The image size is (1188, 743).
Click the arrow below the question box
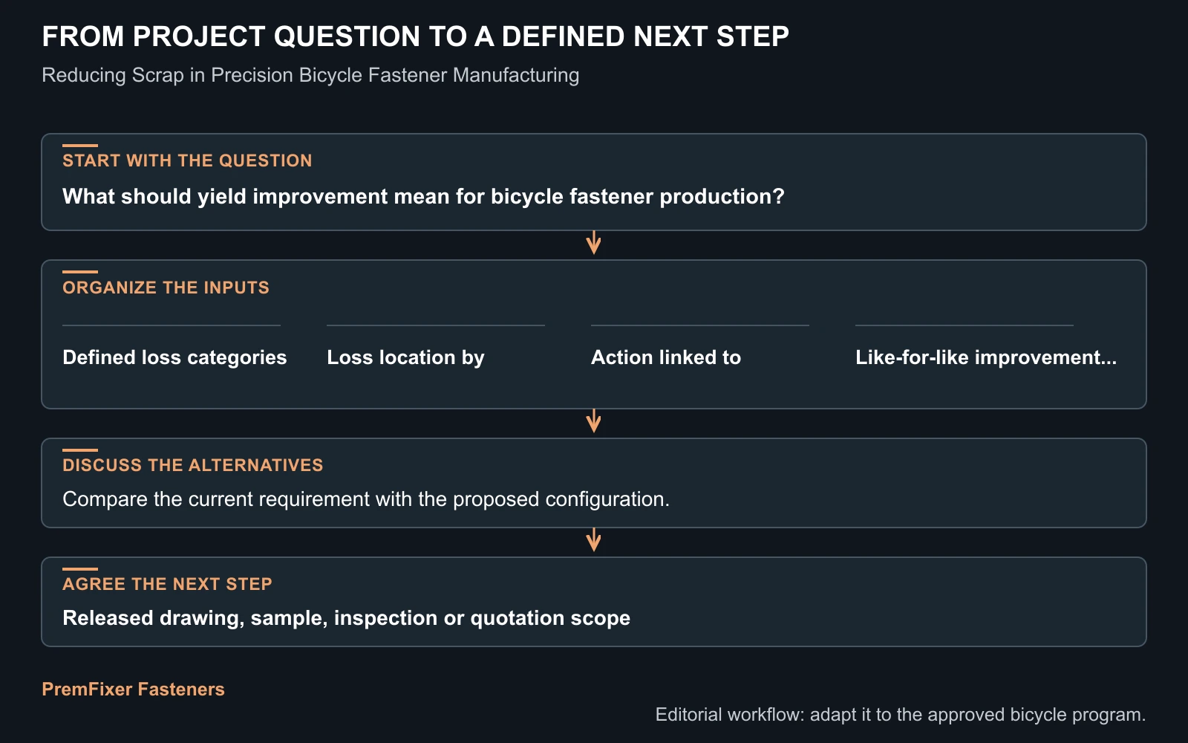pos(593,243)
